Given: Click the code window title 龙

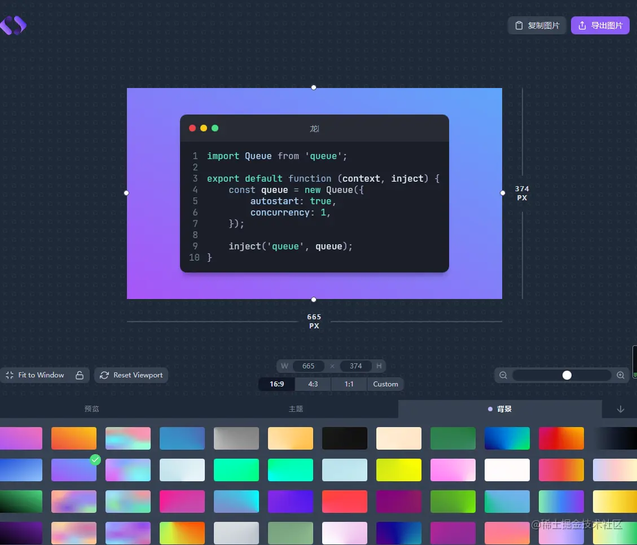Looking at the screenshot, I should (314, 129).
